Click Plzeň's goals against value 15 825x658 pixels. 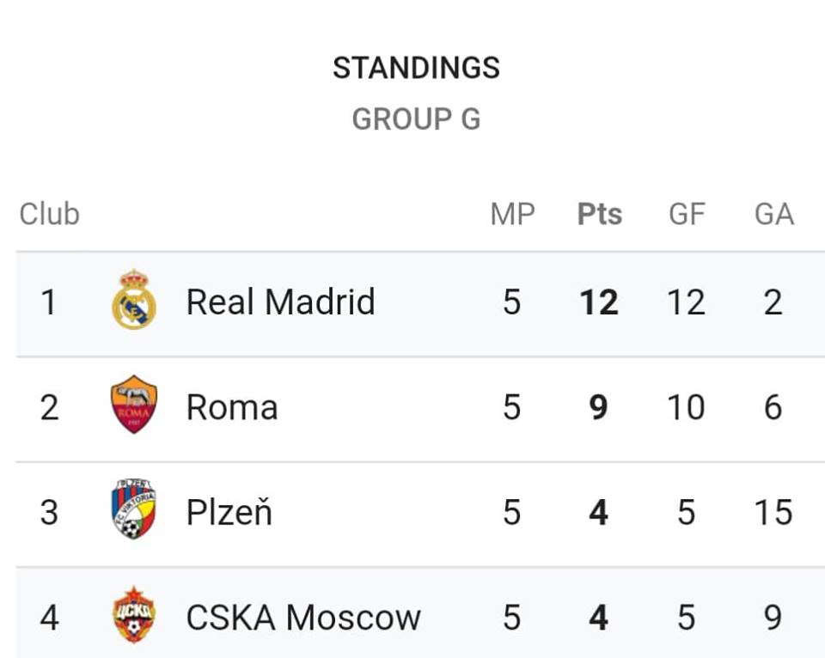pyautogui.click(x=773, y=512)
